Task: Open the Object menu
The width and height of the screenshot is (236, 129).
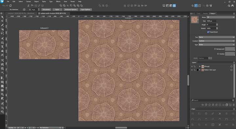Action: pos(36,2)
